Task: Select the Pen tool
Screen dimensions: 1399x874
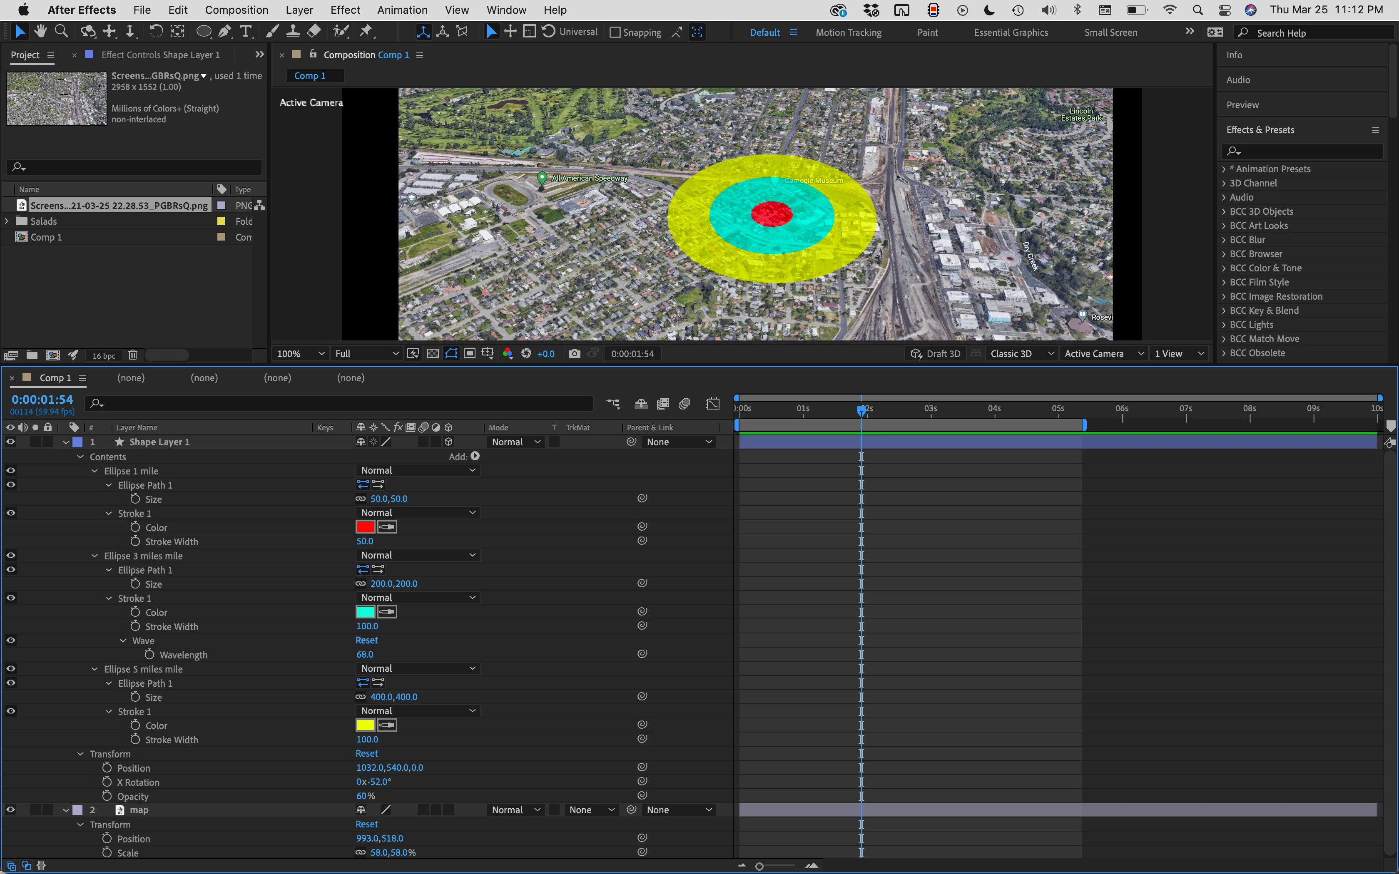Action: [225, 32]
